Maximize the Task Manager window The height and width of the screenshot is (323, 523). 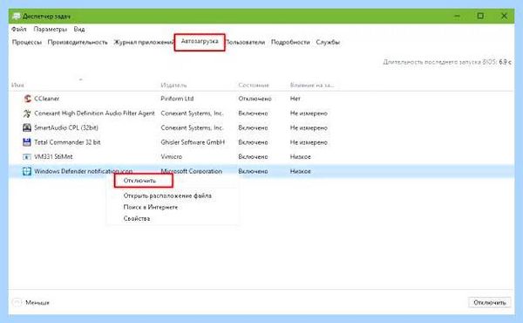click(480, 16)
